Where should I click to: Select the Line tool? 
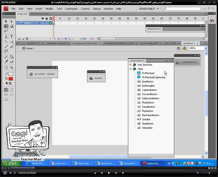coord(6,41)
